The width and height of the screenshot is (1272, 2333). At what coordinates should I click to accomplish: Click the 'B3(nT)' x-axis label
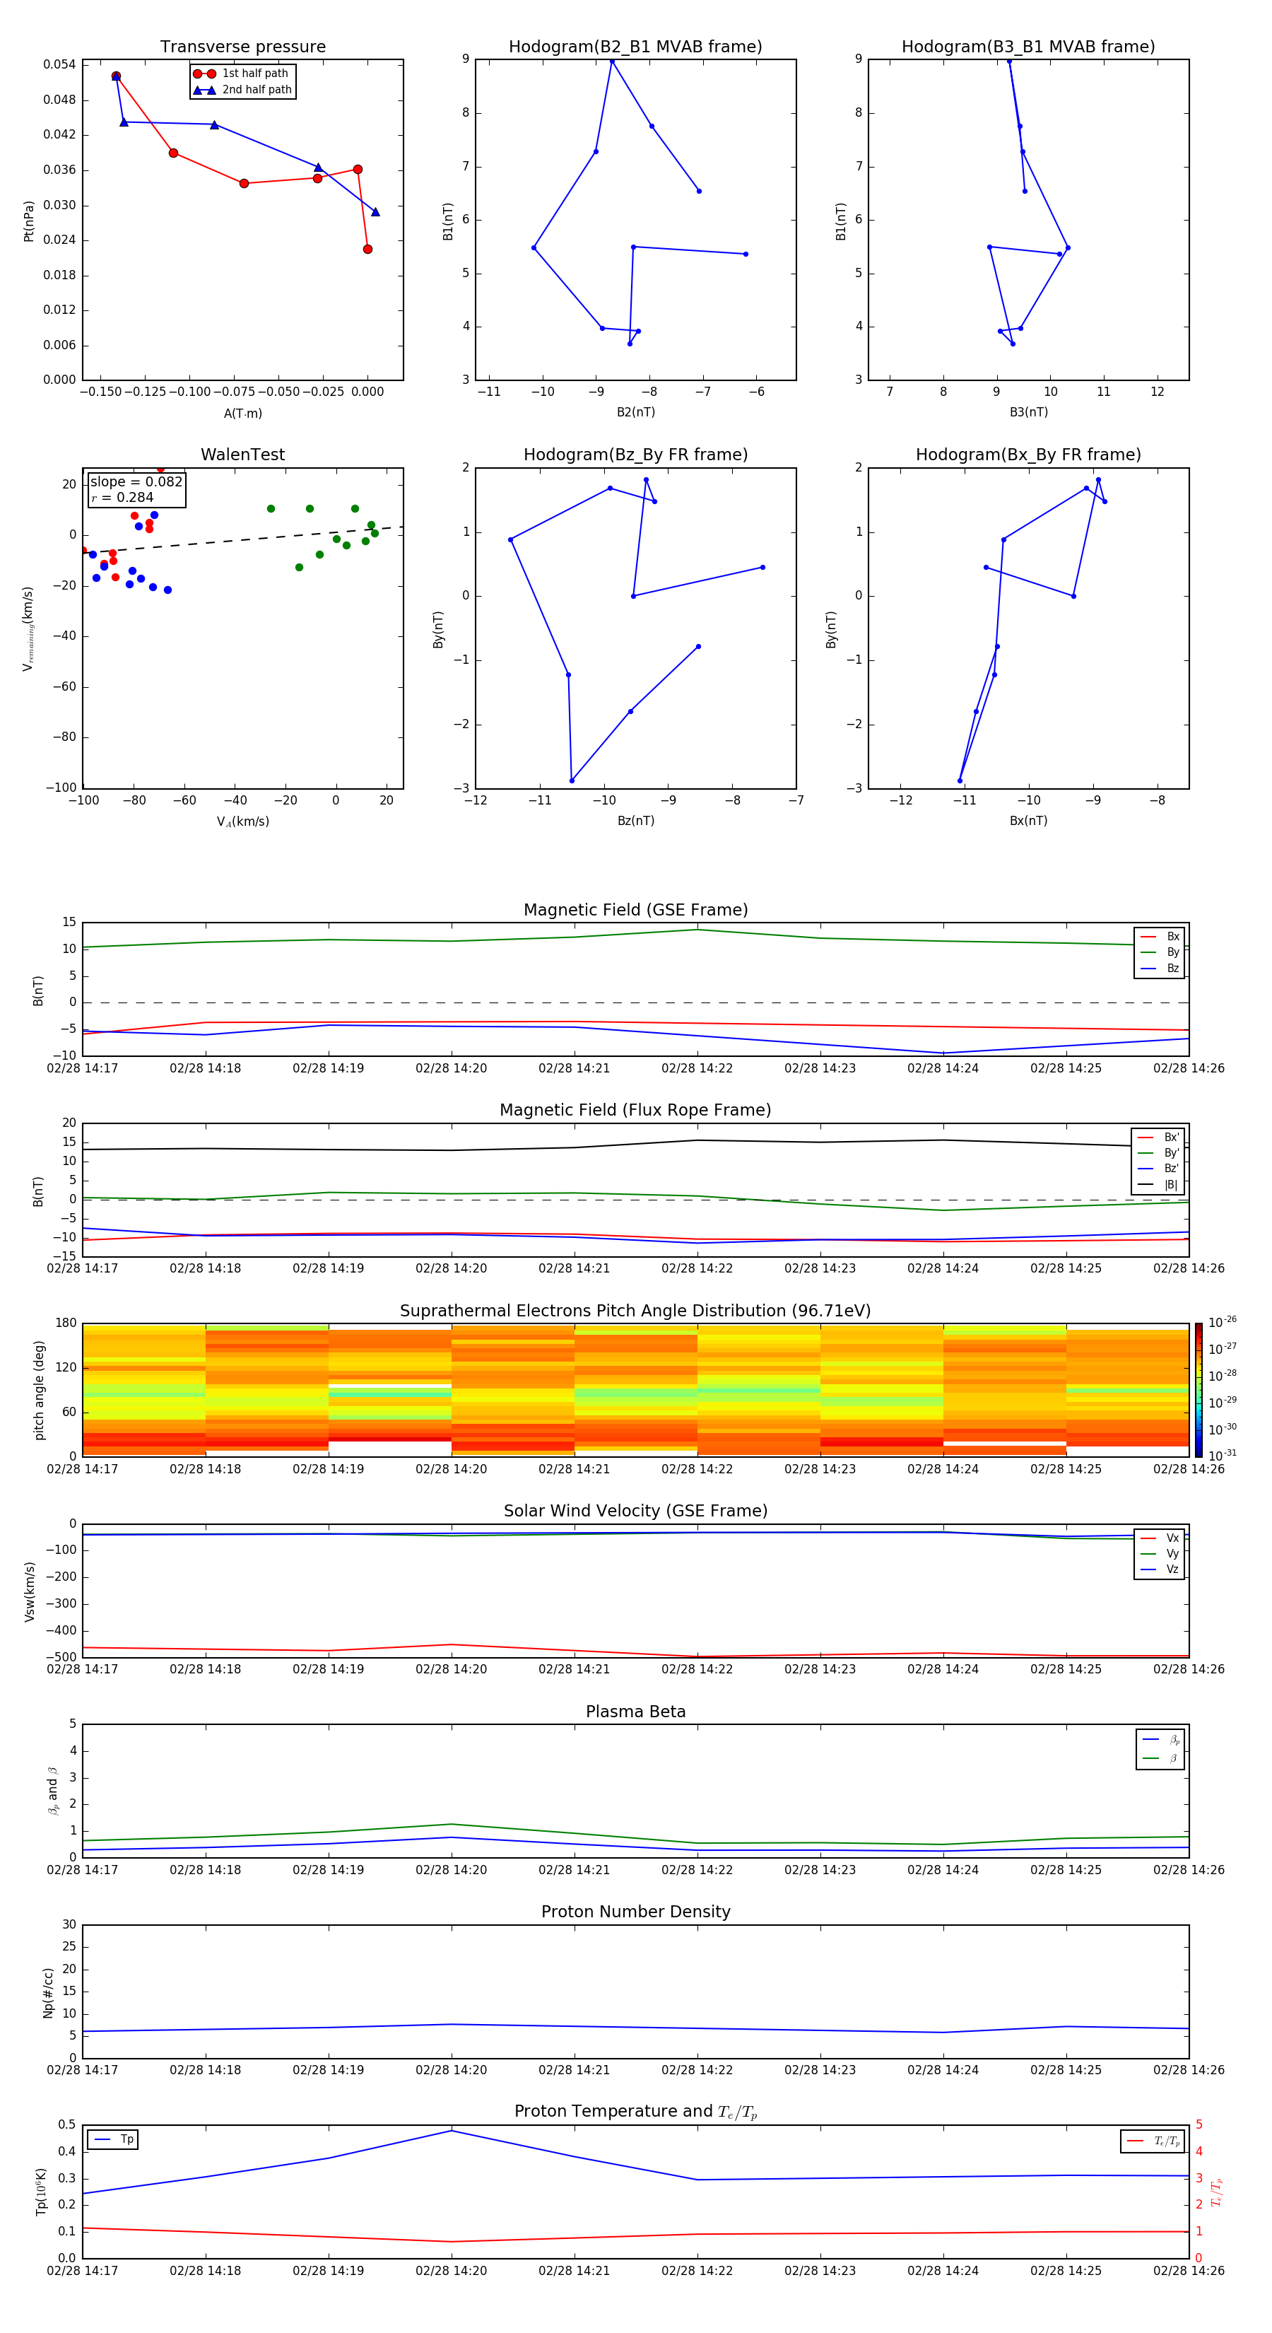click(1028, 412)
